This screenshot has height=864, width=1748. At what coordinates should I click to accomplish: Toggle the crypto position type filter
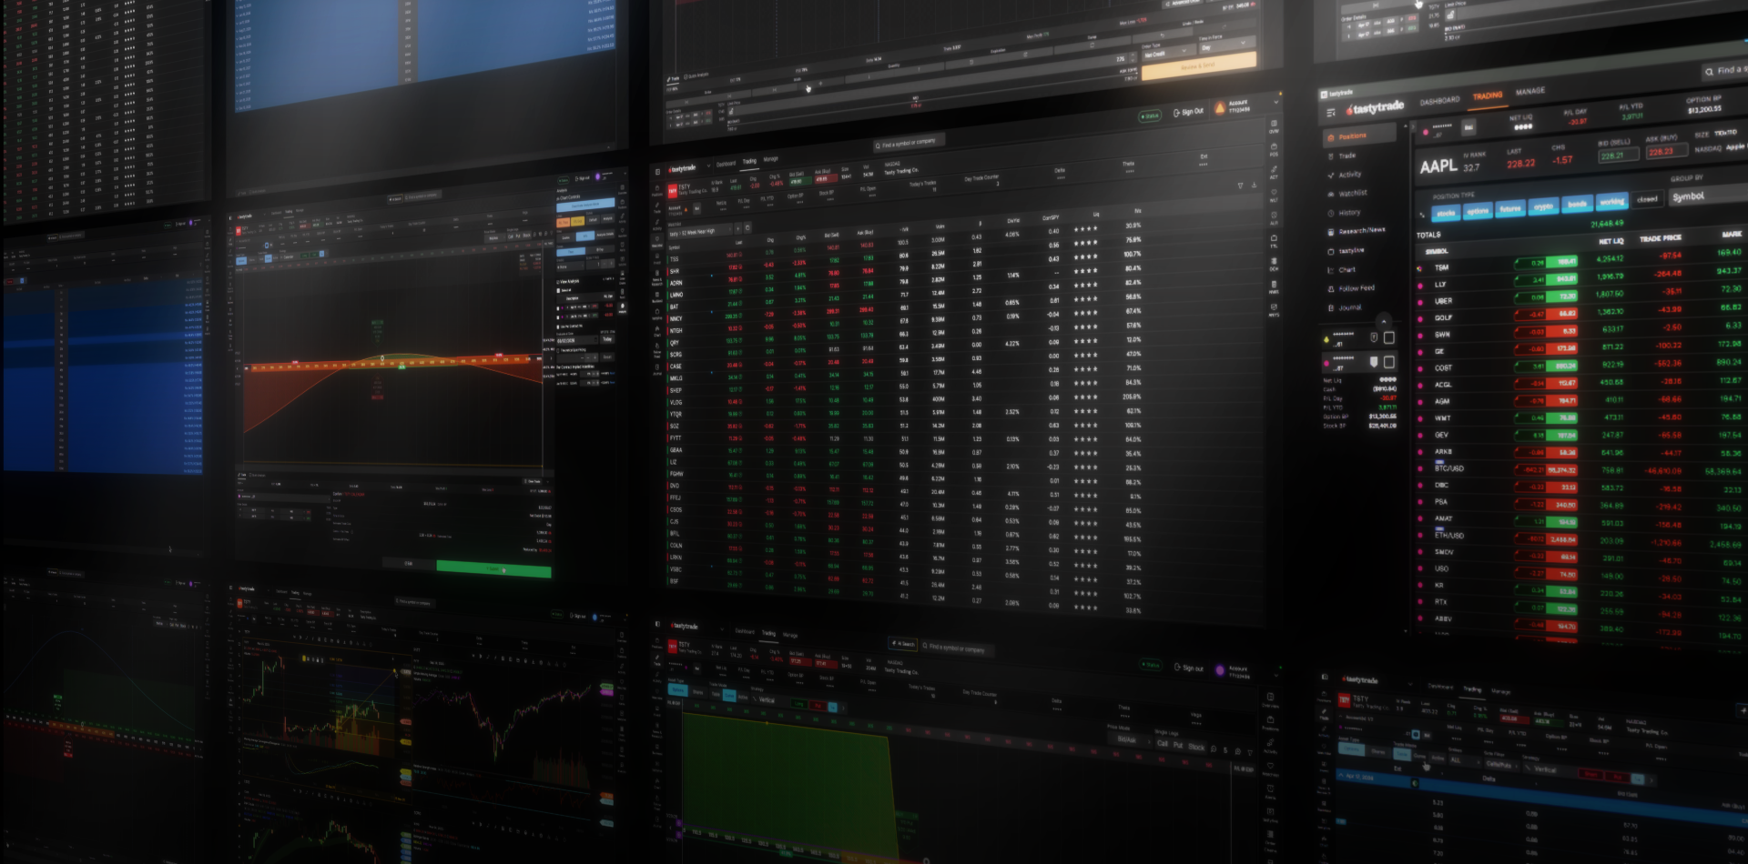pos(1543,206)
